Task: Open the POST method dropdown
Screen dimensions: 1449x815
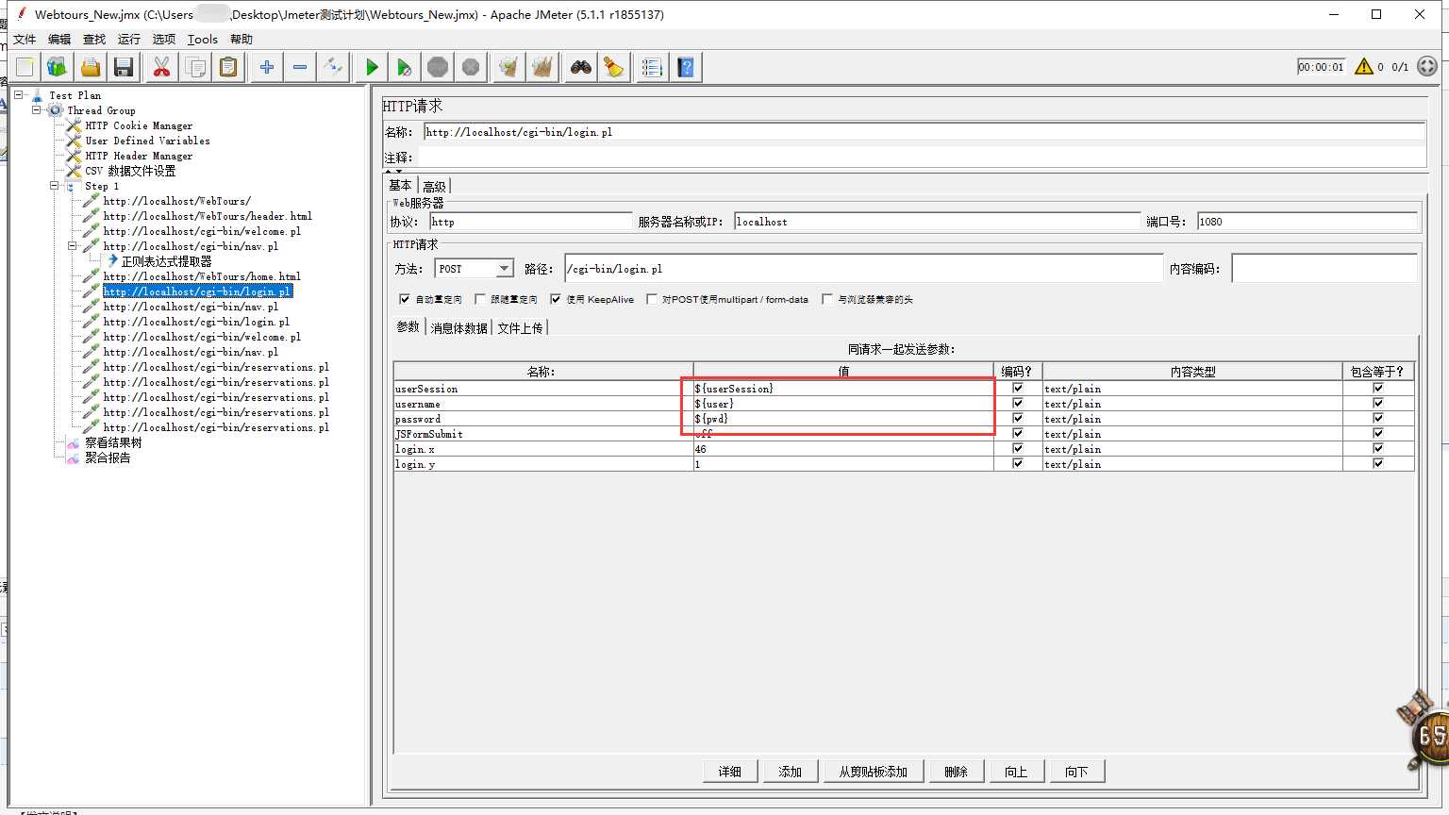Action: [x=505, y=269]
